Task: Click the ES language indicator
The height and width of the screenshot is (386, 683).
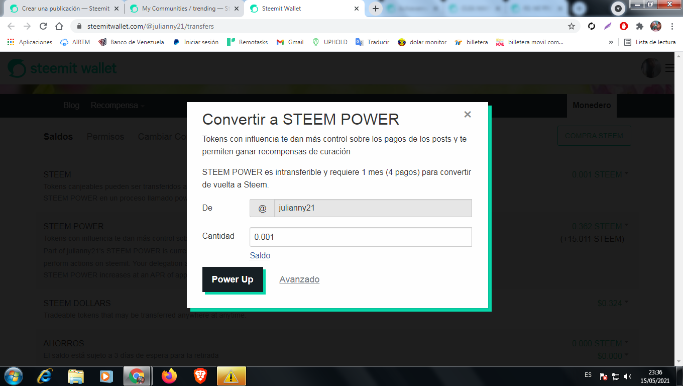Action: pyautogui.click(x=588, y=375)
